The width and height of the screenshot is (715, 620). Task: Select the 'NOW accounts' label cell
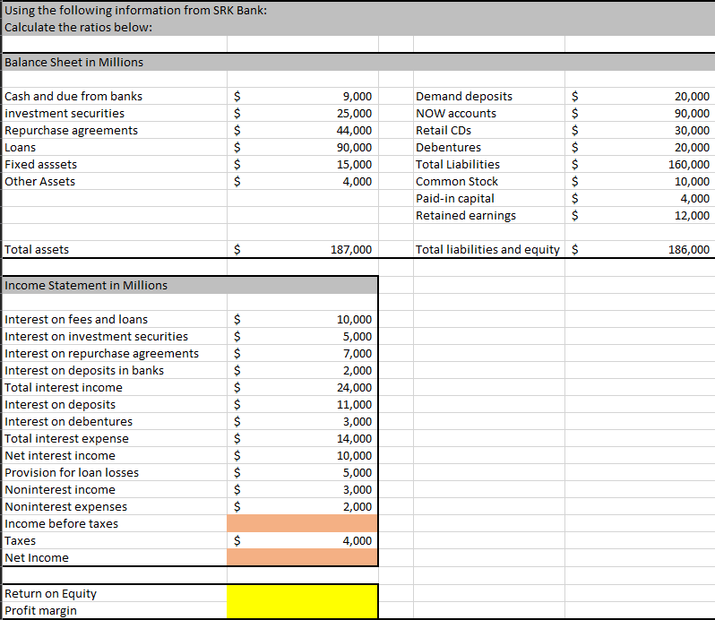489,113
